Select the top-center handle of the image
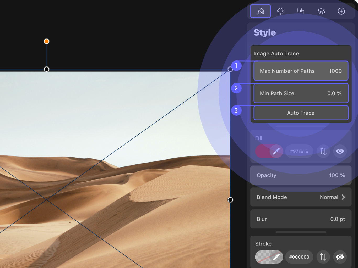Image resolution: width=358 pixels, height=268 pixels. pos(46,69)
